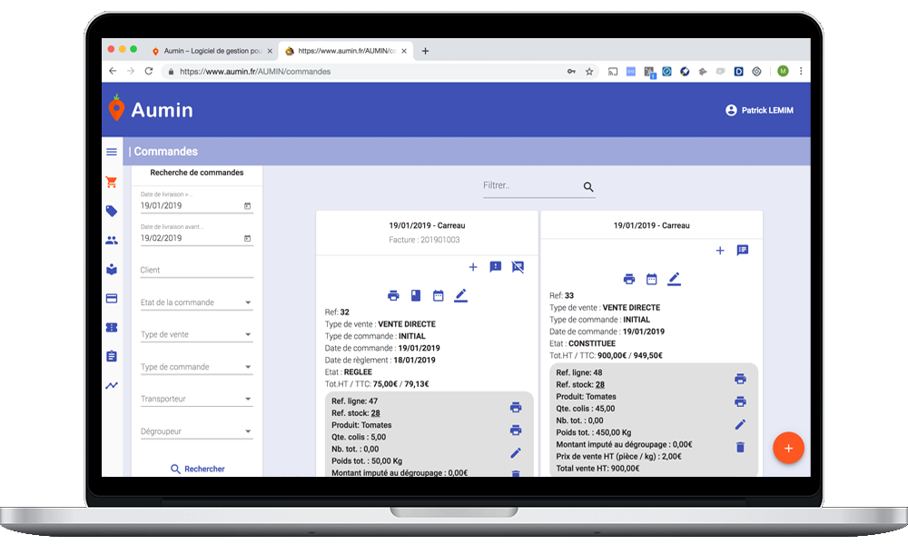Open a new browser tab

425,51
